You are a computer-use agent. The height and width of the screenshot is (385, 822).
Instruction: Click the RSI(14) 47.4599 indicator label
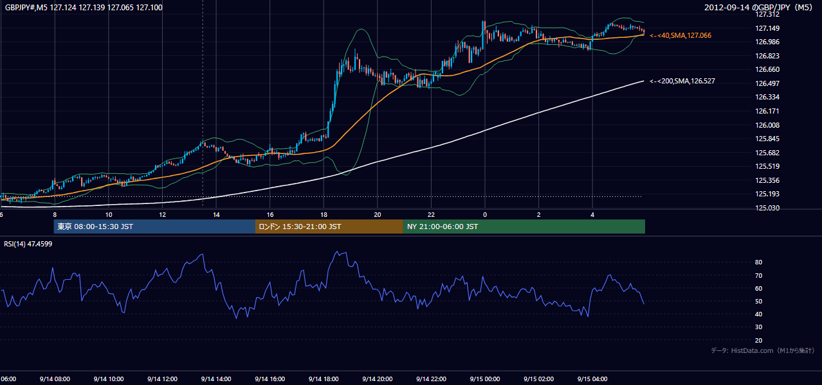(28, 244)
